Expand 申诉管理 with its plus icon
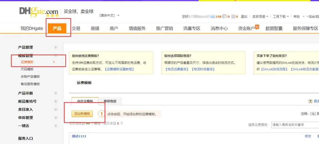Screen dimensions: 319x144 tap(56, 117)
